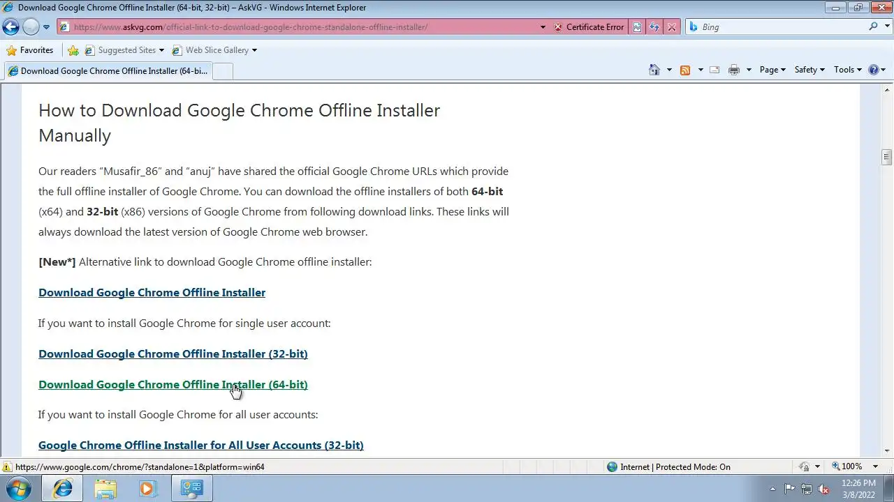Refresh the page with the Refresh icon

pyautogui.click(x=654, y=27)
